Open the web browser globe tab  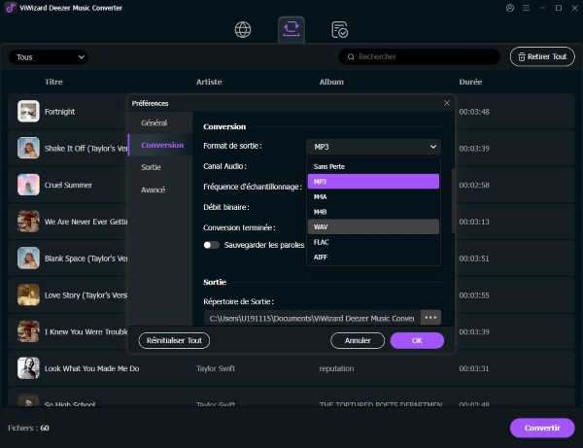[243, 30]
